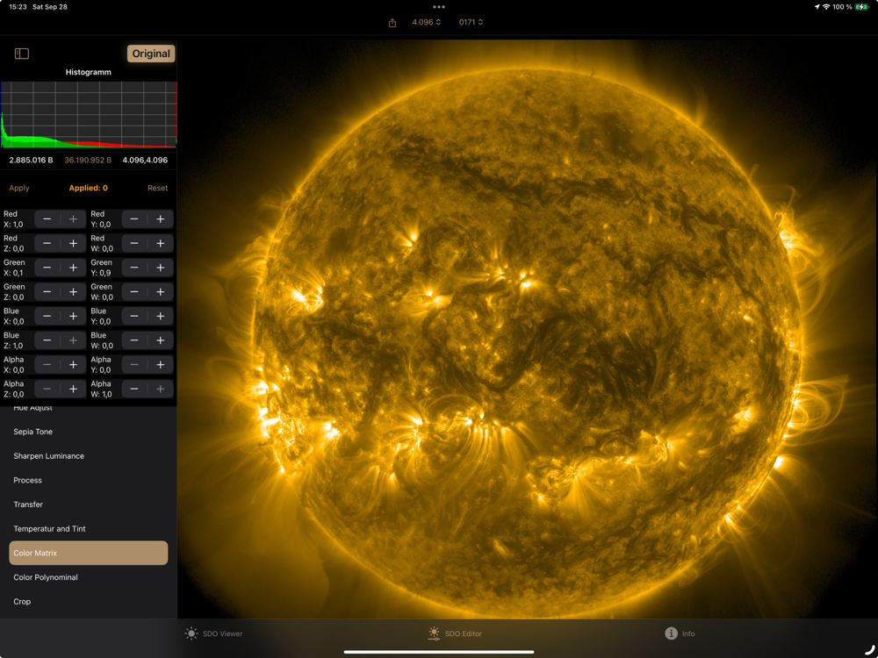
Task: Open the SDO Viewer tab
Action: tap(214, 633)
